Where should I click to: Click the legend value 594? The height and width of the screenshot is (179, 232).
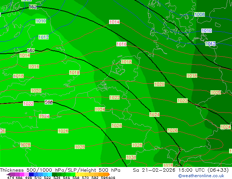[x=104, y=178]
